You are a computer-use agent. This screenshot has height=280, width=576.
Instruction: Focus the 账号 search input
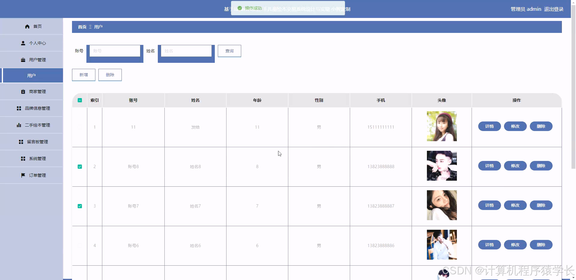click(x=115, y=51)
